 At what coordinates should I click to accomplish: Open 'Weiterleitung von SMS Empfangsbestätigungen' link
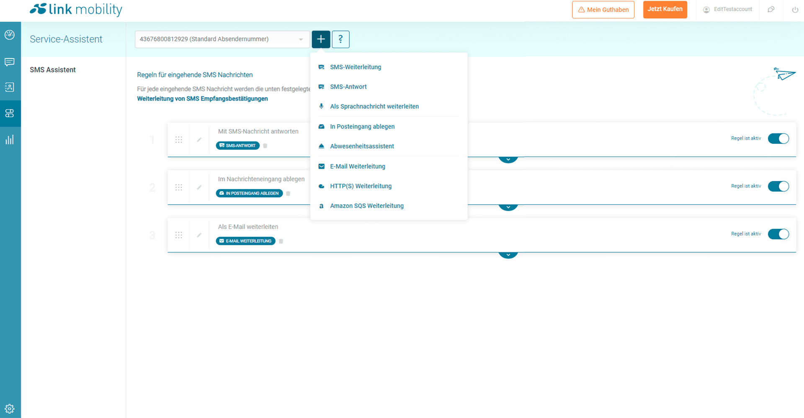[202, 99]
